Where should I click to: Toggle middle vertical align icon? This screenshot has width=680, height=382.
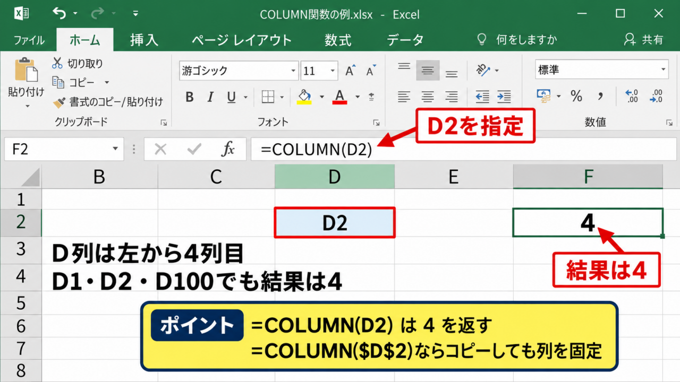pos(428,70)
